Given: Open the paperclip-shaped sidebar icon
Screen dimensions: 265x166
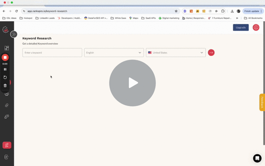Looking at the screenshot, I should pyautogui.click(x=6, y=105).
